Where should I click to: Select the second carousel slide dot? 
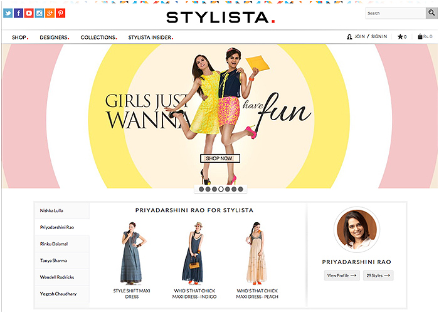(x=208, y=189)
